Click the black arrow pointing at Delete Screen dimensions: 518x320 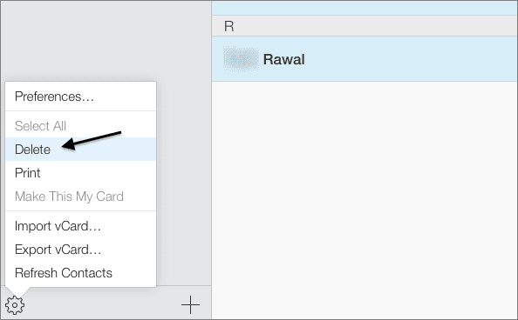[92, 140]
